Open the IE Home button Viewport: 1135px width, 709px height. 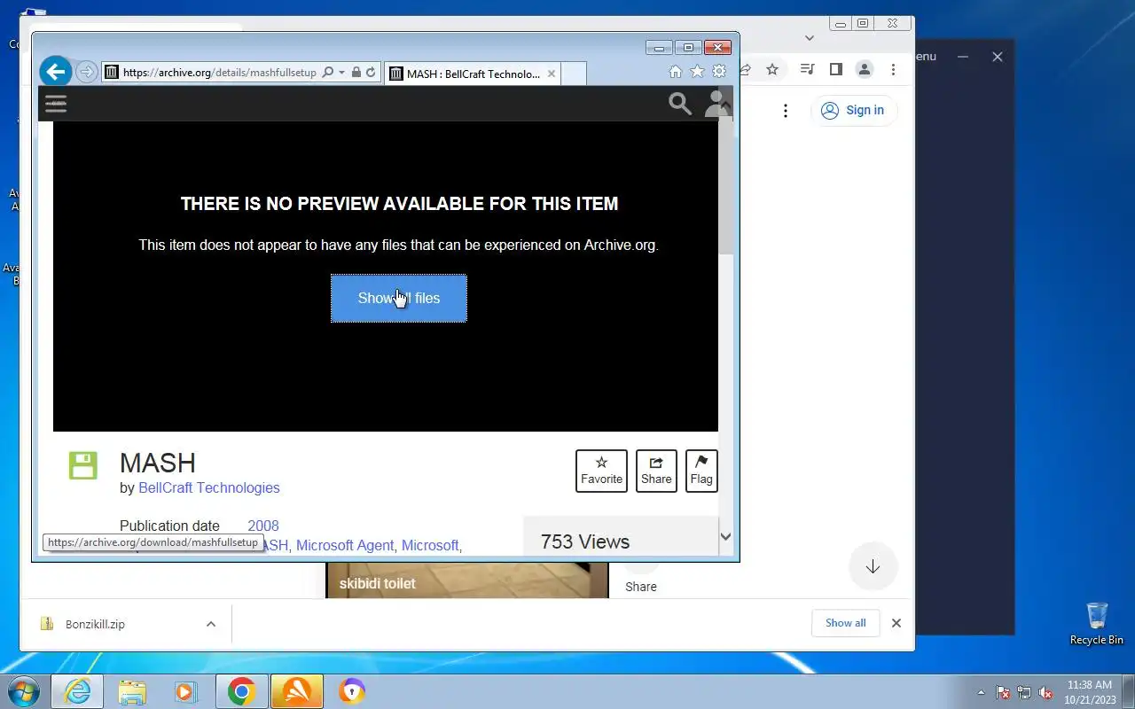[675, 72]
